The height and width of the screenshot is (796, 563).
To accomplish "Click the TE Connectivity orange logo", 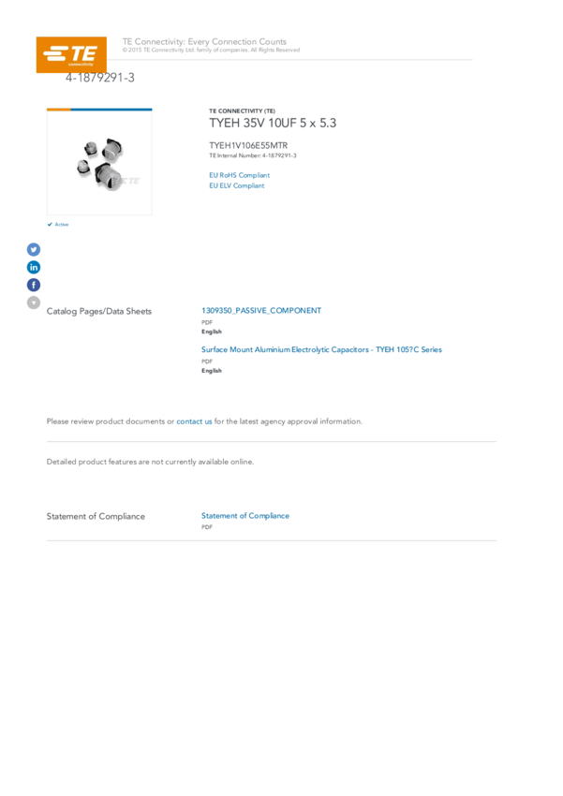I will tap(71, 55).
